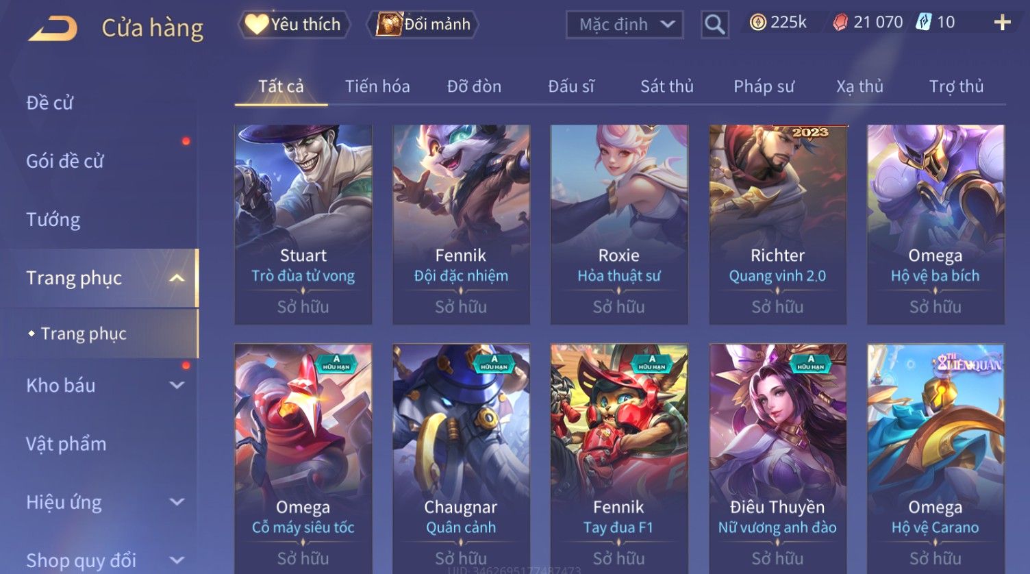Image resolution: width=1030 pixels, height=574 pixels.
Task: Tap the blue voucher ticket icon
Action: click(924, 22)
